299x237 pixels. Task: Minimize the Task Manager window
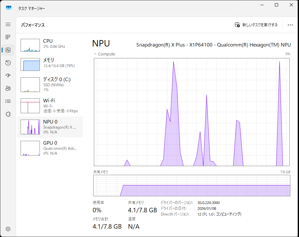(x=262, y=5)
